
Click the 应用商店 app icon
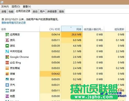point(7,35)
